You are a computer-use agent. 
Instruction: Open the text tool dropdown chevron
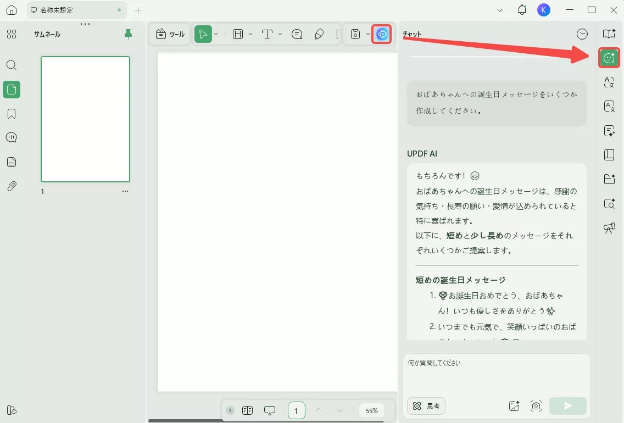279,34
